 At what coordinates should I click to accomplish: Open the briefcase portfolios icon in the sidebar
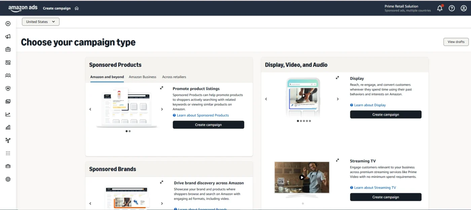tap(8, 49)
